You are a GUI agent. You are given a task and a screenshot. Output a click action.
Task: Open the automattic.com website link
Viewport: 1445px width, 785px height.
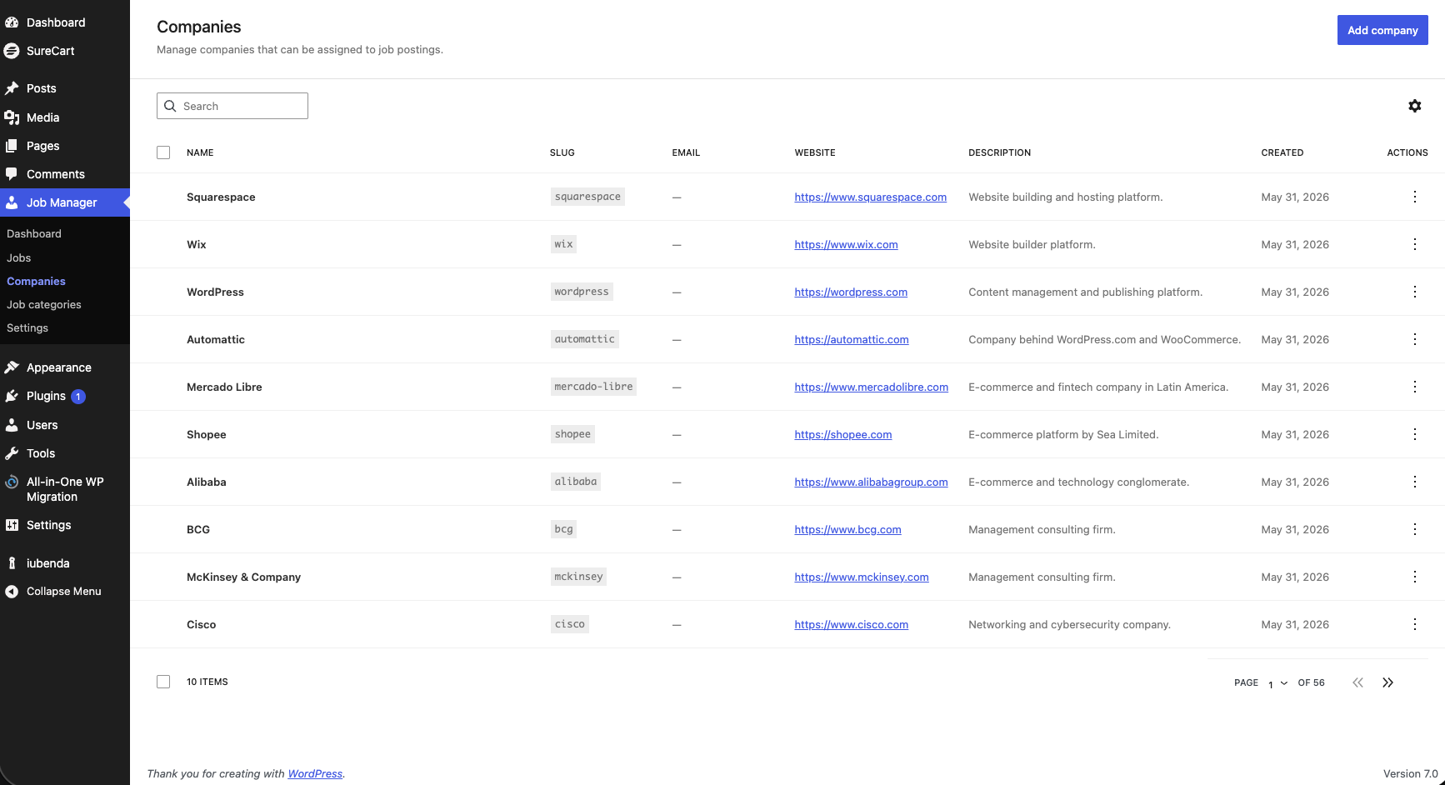point(851,339)
